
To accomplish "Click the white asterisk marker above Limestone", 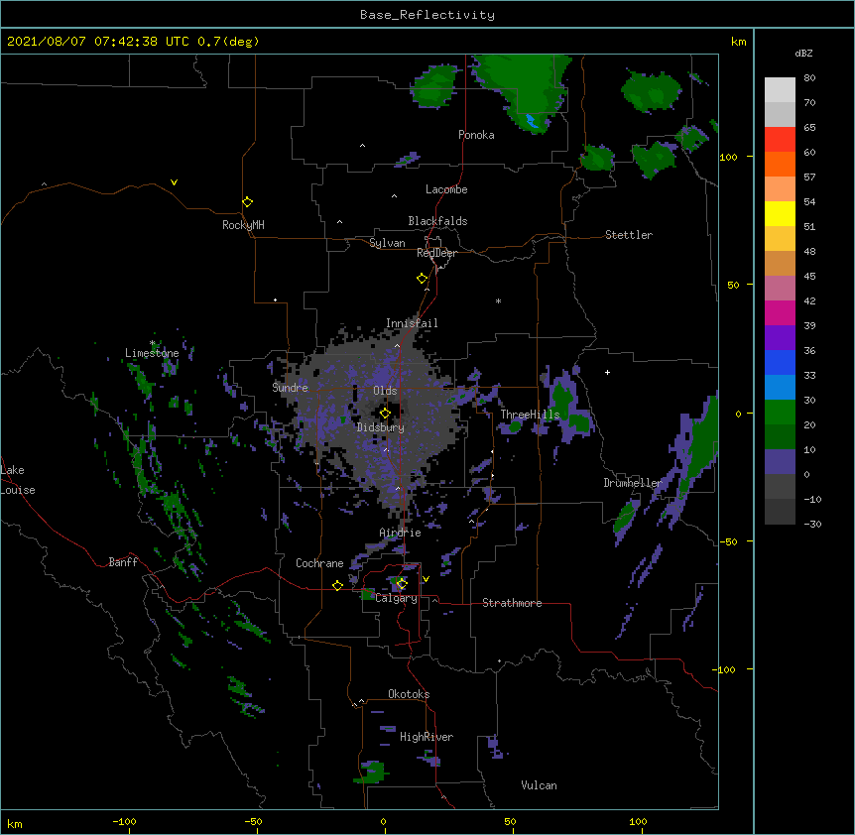I will pos(153,343).
